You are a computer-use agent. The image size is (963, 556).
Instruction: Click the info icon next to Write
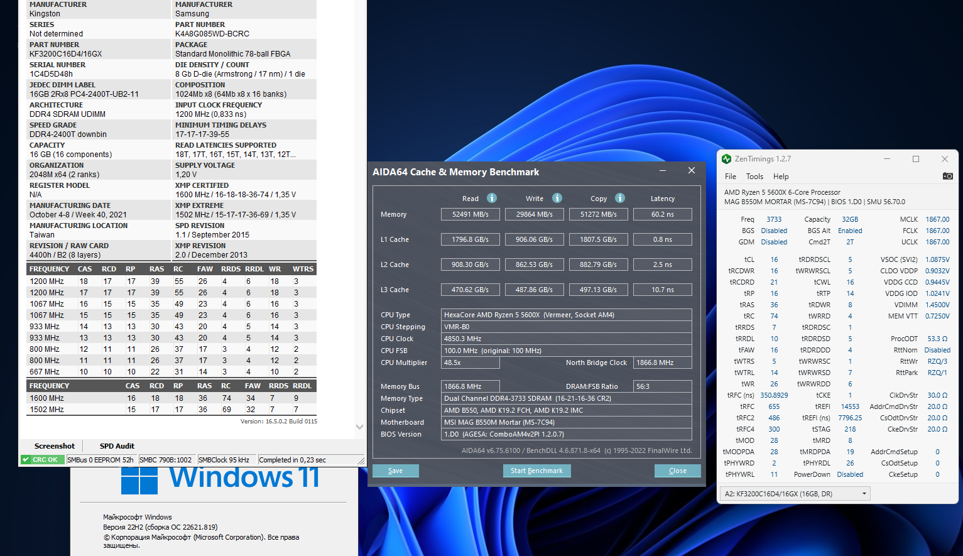[557, 198]
